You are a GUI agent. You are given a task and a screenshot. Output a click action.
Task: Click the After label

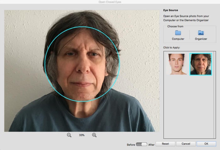click(x=151, y=145)
